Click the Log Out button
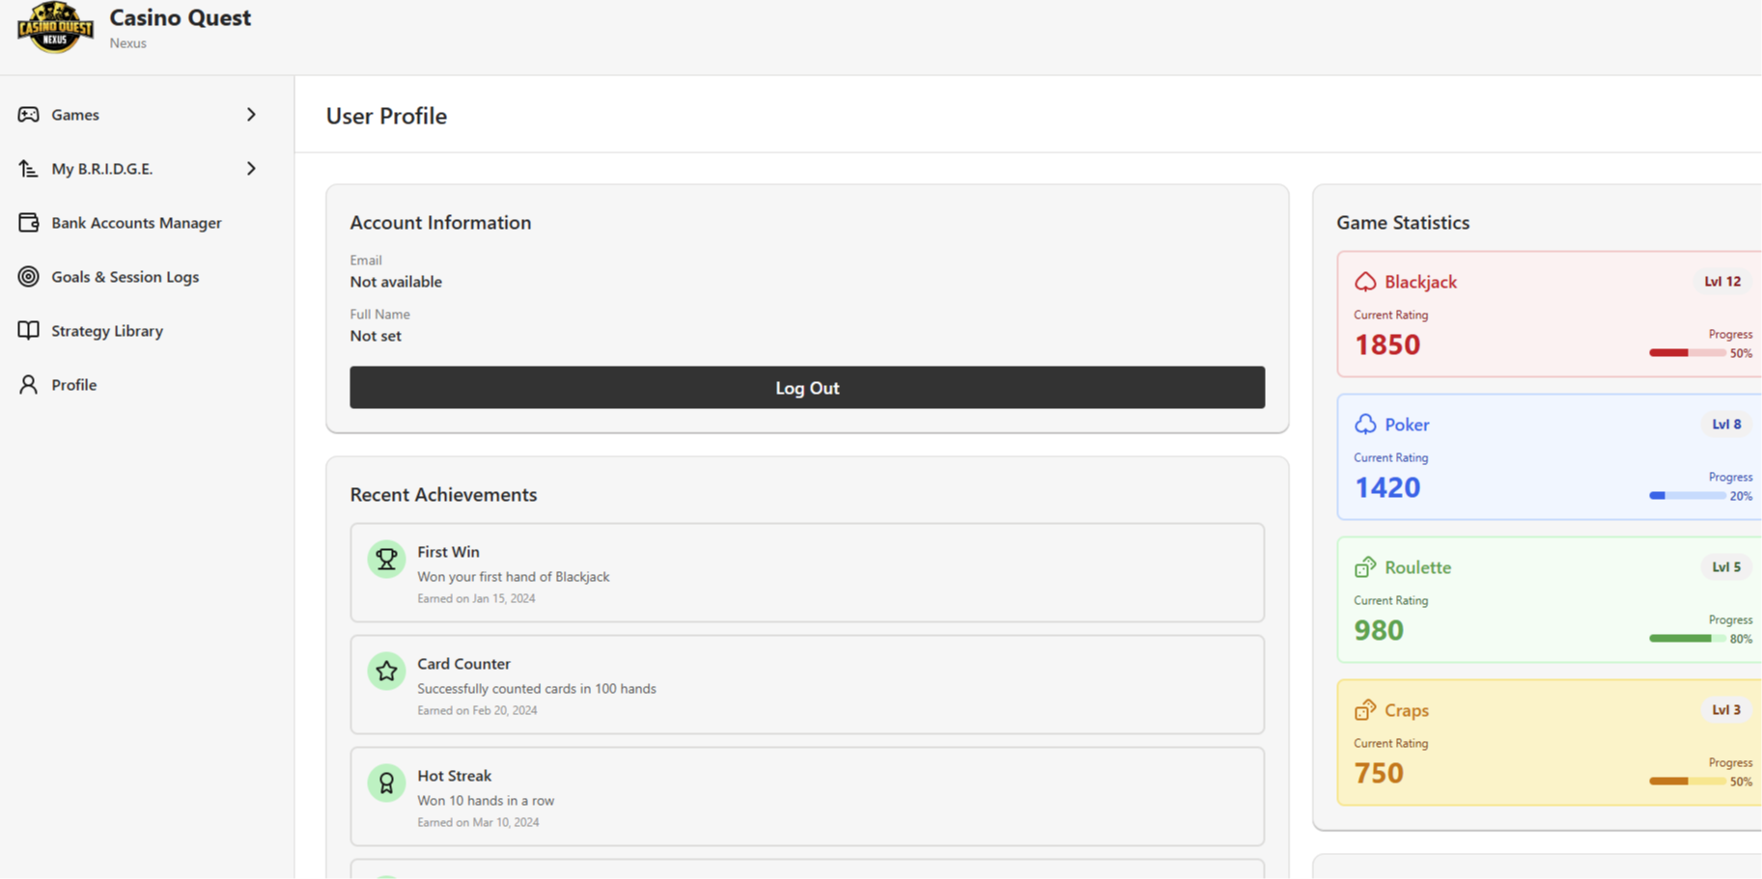The width and height of the screenshot is (1762, 879). pos(807,387)
